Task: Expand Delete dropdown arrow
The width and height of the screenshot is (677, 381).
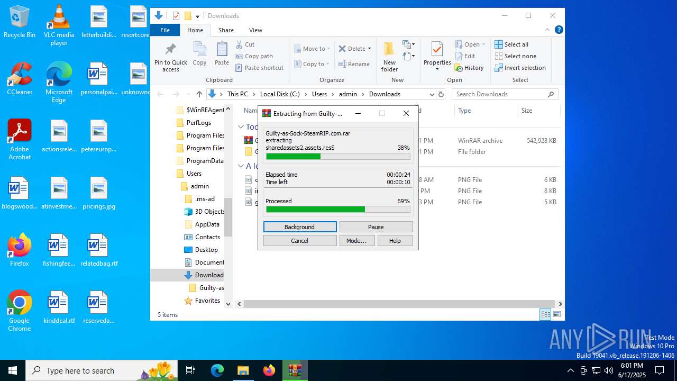Action: pos(369,49)
